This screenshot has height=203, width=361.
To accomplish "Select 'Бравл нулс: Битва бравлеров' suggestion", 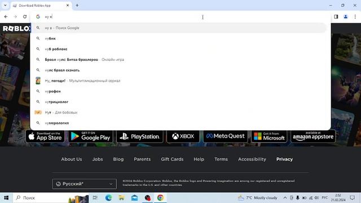I will (180, 60).
